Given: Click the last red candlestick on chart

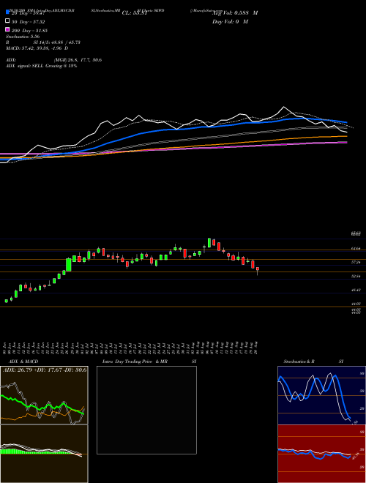Looking at the screenshot, I should [x=258, y=269].
